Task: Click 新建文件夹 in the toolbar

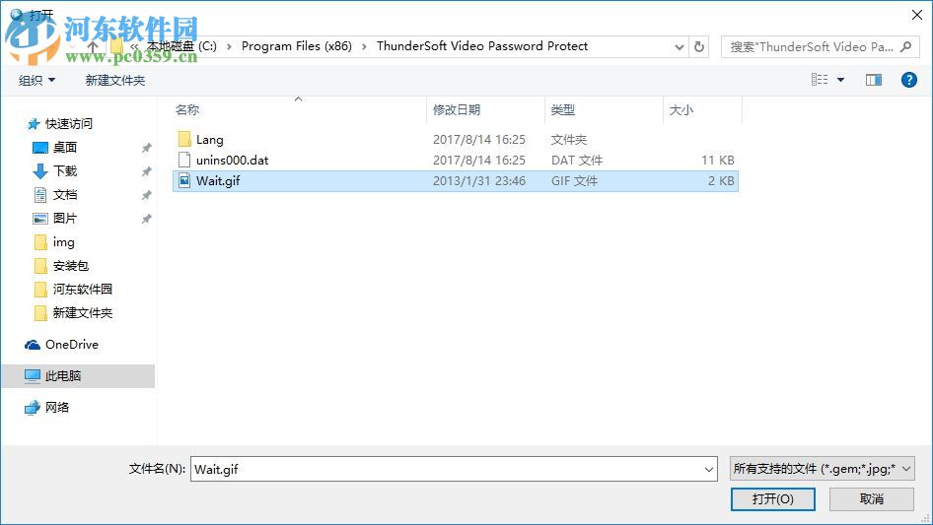Action: pos(115,80)
